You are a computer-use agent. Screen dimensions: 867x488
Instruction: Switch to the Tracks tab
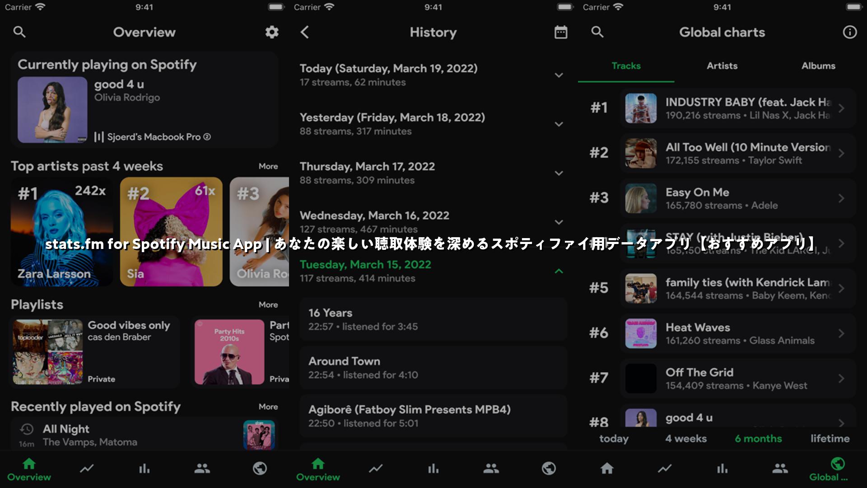626,66
